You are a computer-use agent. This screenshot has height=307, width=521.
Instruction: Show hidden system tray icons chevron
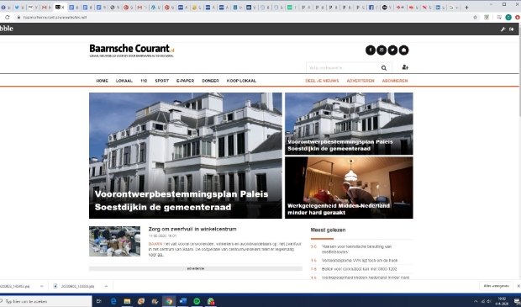[476, 302]
